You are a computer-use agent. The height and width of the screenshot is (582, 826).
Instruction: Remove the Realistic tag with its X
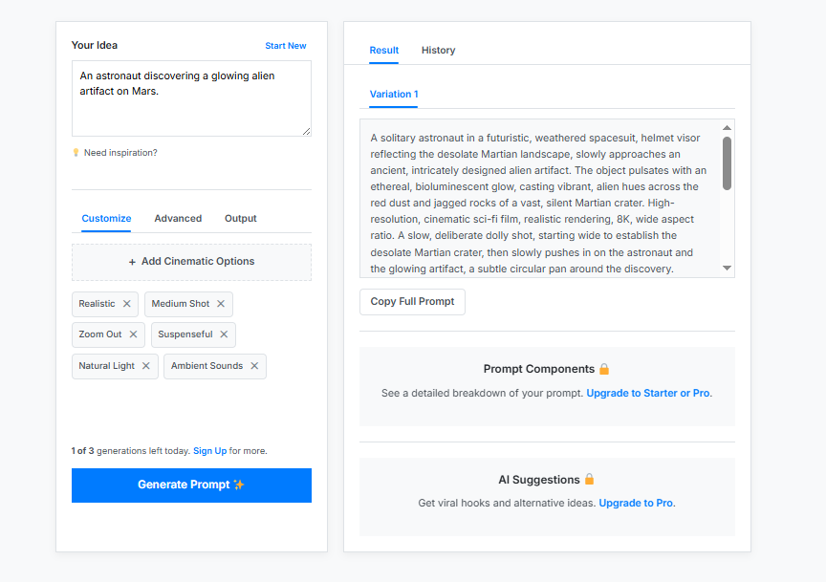tap(127, 304)
